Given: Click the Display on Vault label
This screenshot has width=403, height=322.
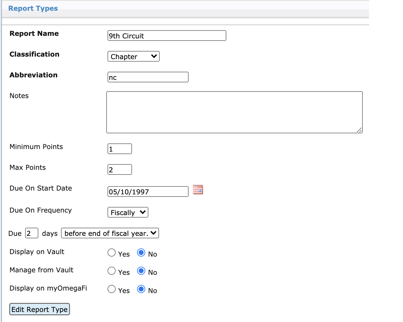Looking at the screenshot, I should [x=37, y=252].
